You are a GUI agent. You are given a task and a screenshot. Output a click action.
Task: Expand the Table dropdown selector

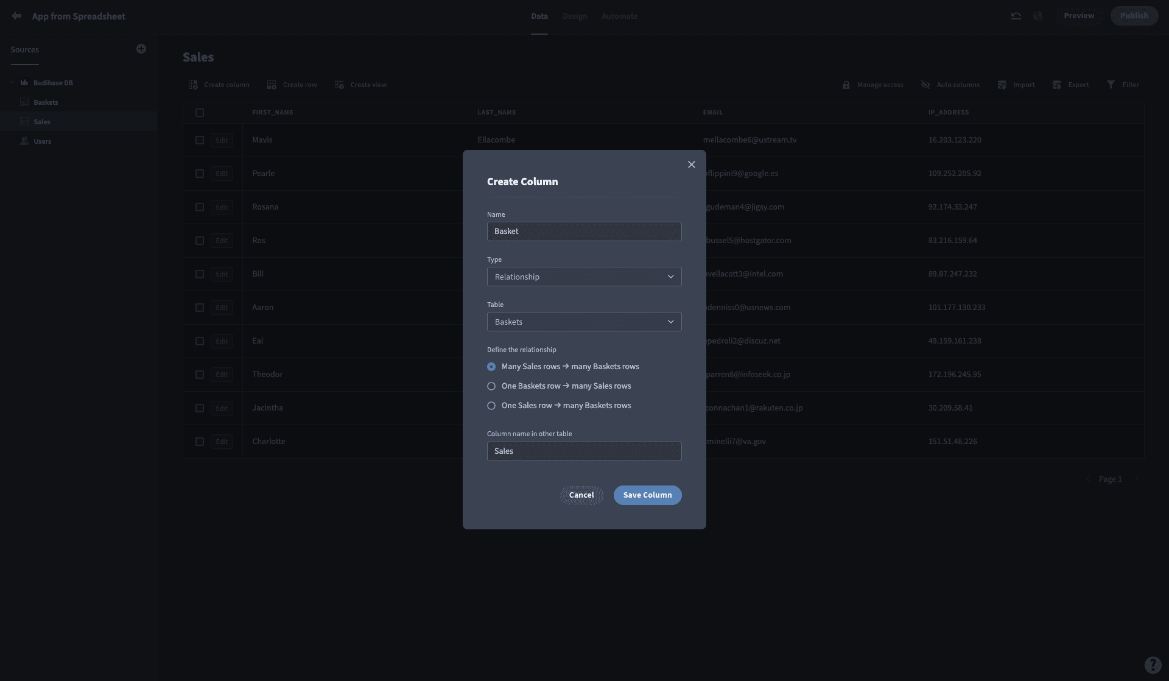[584, 322]
